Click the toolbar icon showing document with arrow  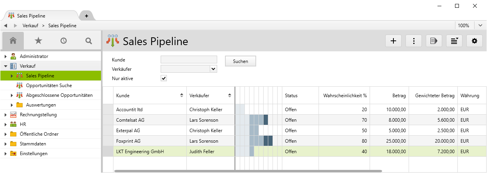(x=434, y=41)
